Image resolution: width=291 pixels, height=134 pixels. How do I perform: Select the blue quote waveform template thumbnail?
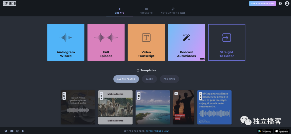(214, 107)
